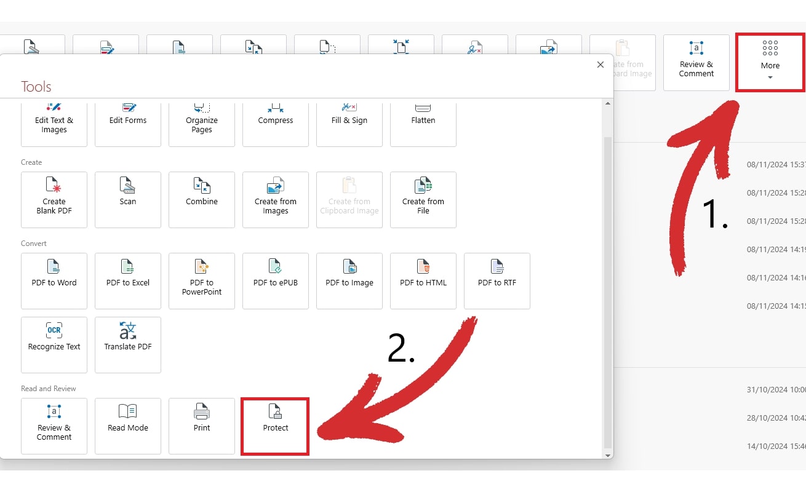Open Recognize Text OCR tool

54,344
